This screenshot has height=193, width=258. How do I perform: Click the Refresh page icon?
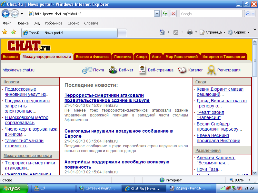pos(165,14)
